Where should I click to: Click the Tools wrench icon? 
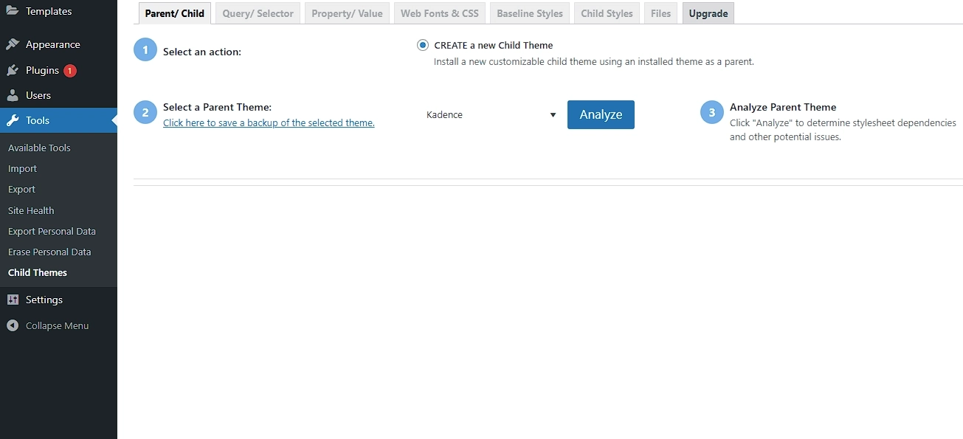pos(13,120)
